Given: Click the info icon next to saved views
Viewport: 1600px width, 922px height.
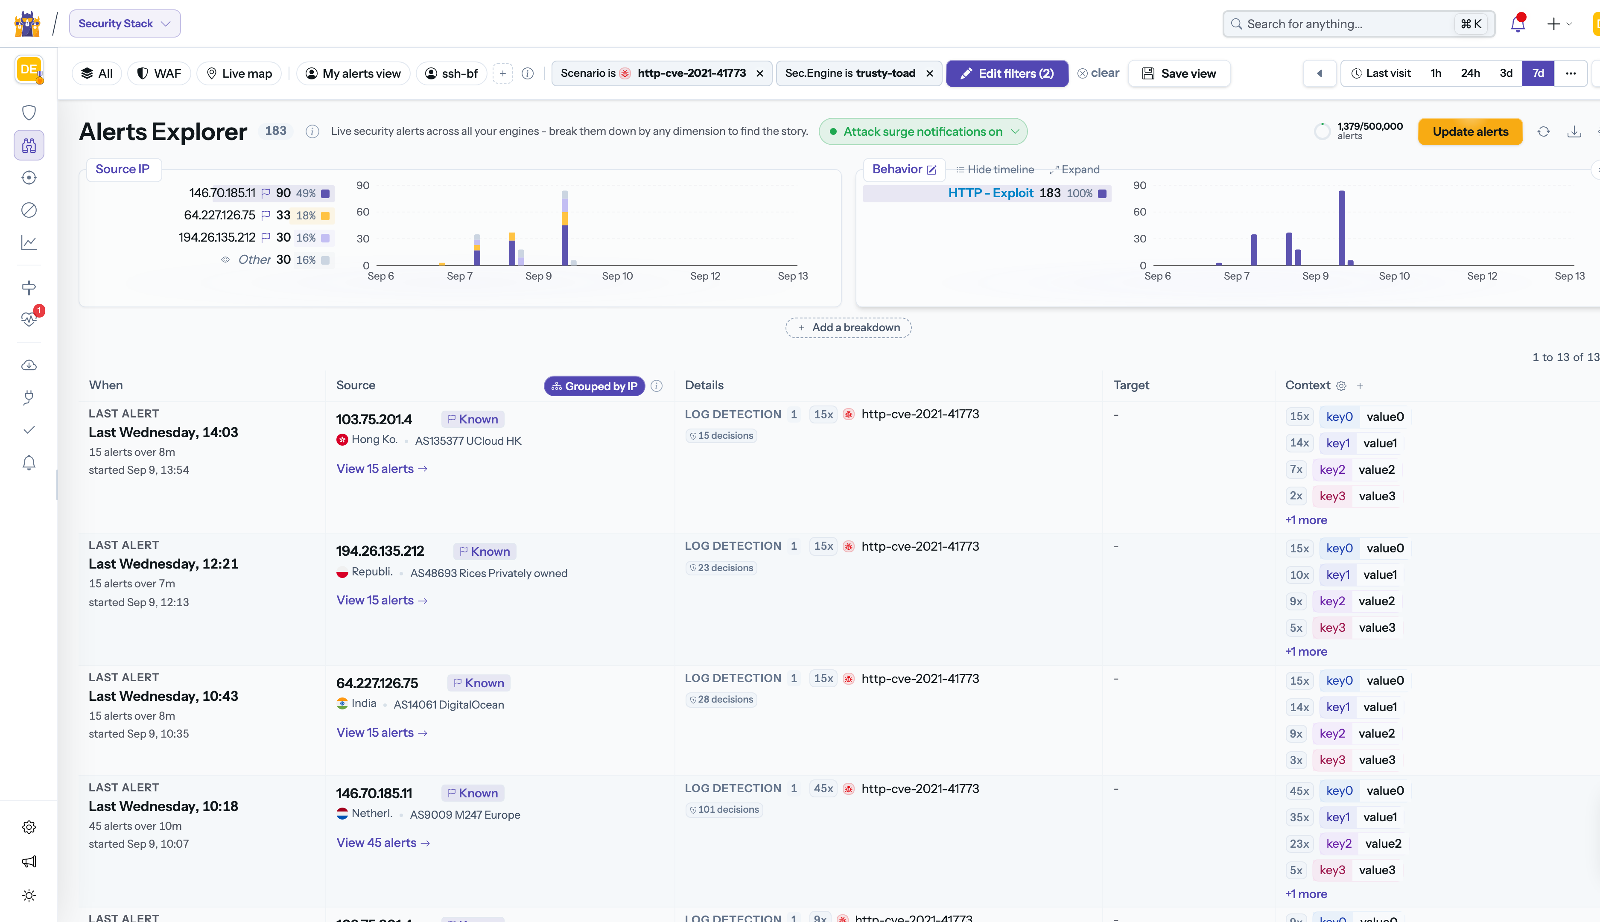Looking at the screenshot, I should pos(527,73).
